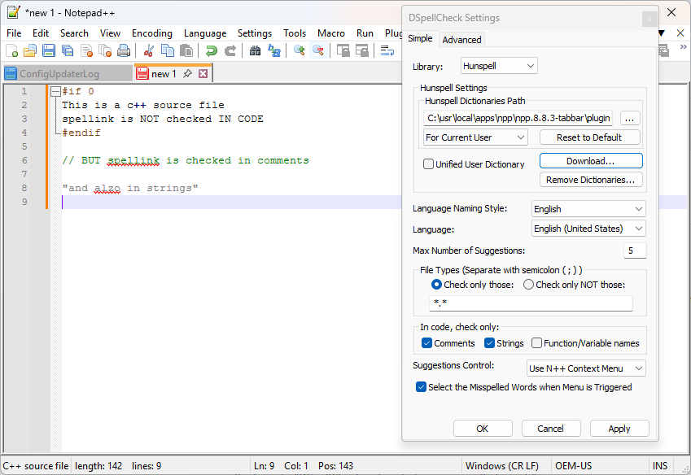The height and width of the screenshot is (475, 691).
Task: Pin the new 1 tab
Action: (188, 73)
